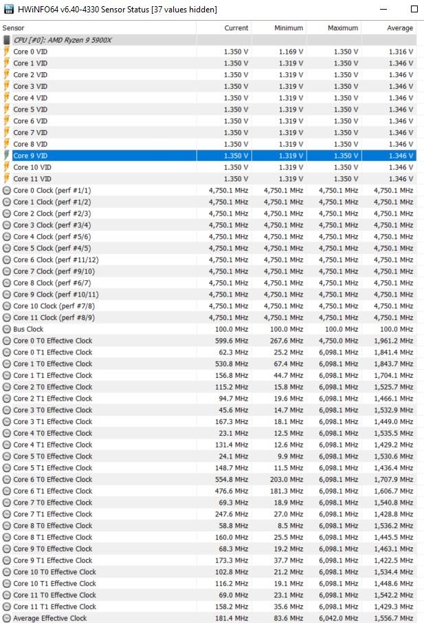Select the Core 0 T1 Effective Clock row
Image resolution: width=424 pixels, height=623 pixels.
tap(208, 352)
